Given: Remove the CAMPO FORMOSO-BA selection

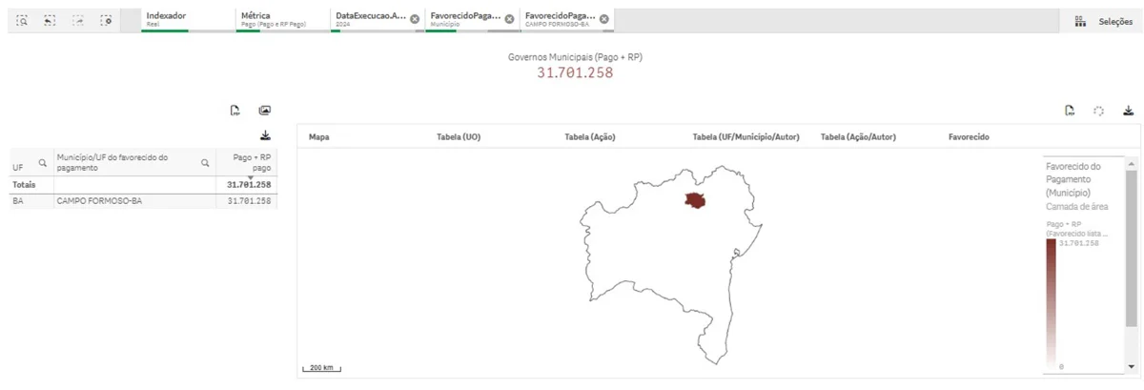Looking at the screenshot, I should 604,19.
